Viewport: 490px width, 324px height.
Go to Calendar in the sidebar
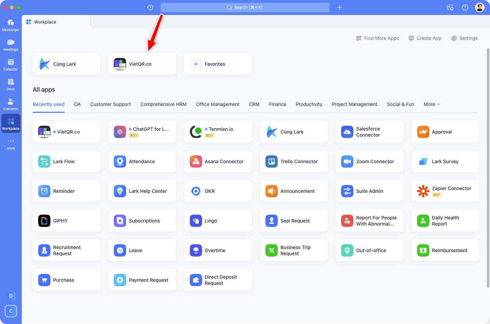(x=11, y=65)
